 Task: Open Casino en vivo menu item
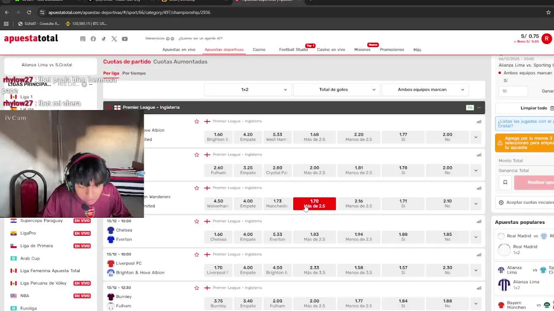(x=331, y=50)
